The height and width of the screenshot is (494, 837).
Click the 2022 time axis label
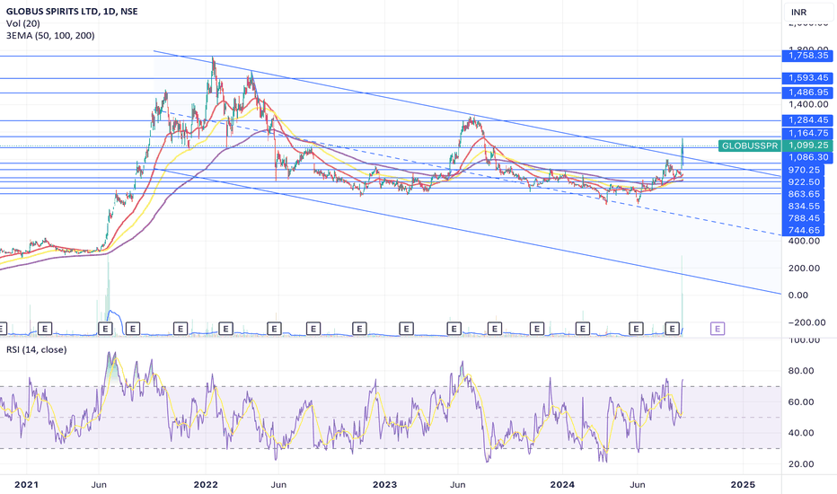(x=206, y=485)
